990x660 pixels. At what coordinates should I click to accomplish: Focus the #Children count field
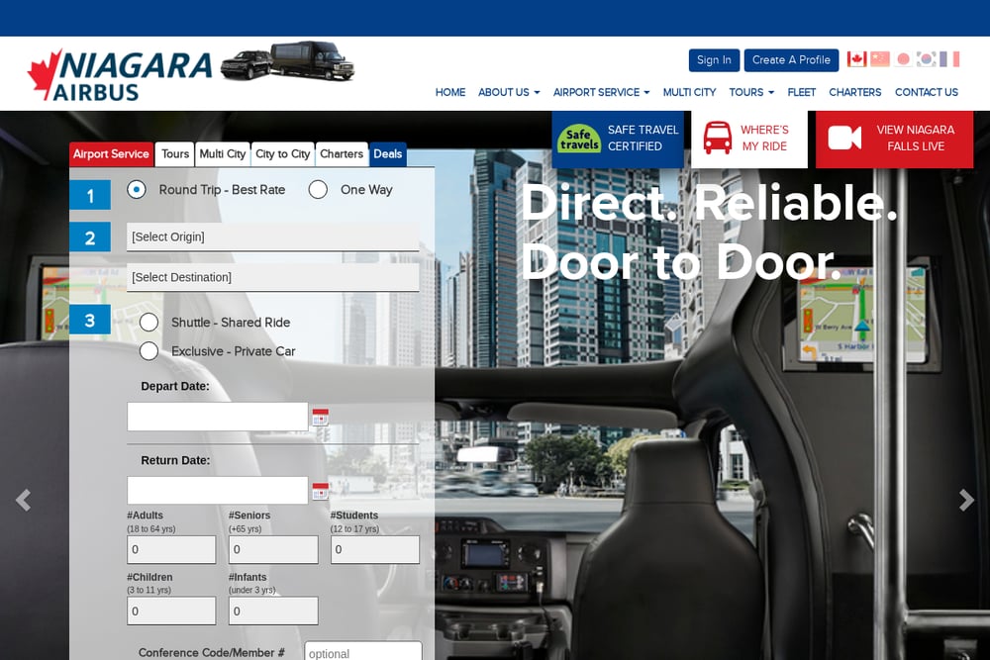tap(171, 611)
